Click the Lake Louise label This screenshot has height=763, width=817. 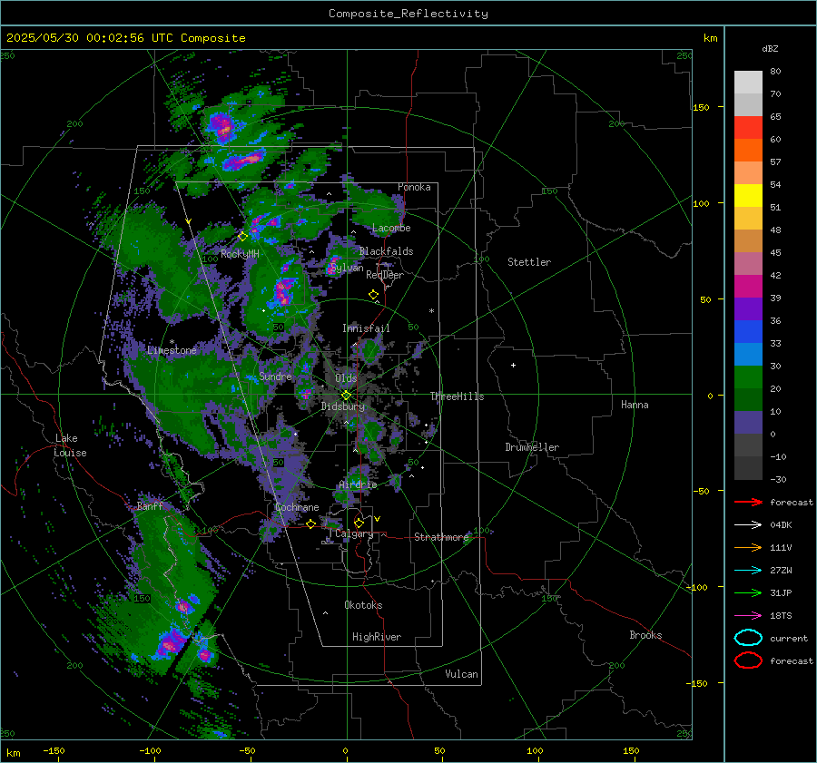pos(70,445)
